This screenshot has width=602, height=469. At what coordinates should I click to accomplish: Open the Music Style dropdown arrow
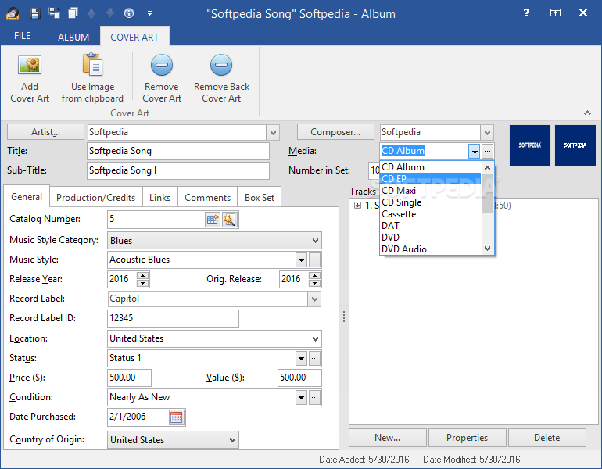(x=301, y=260)
